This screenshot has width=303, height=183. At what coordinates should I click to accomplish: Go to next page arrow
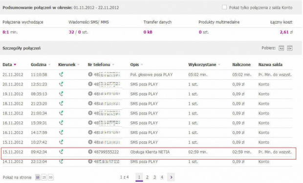click(x=171, y=177)
